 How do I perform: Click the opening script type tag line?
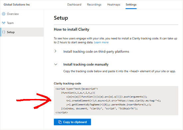coord(77,89)
